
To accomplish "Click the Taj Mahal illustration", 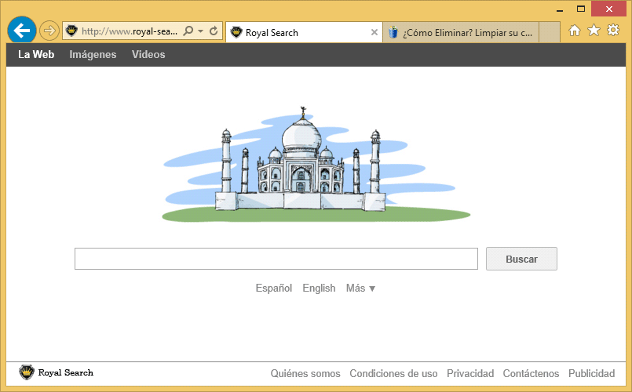I will click(x=316, y=164).
